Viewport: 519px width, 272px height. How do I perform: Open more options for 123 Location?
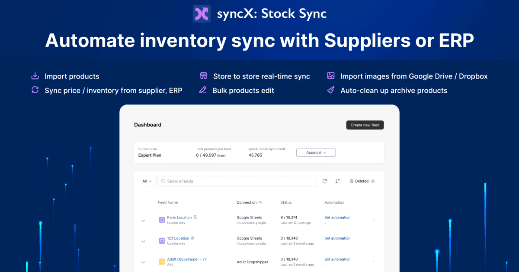374,241
